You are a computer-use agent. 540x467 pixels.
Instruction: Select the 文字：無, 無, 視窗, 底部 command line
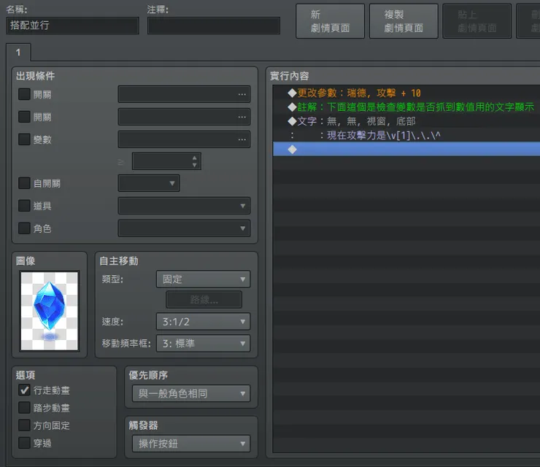click(x=406, y=121)
